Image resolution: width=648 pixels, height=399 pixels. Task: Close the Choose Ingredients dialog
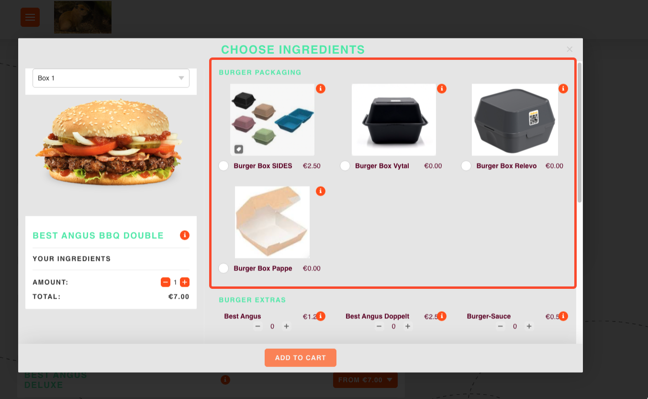coord(570,49)
